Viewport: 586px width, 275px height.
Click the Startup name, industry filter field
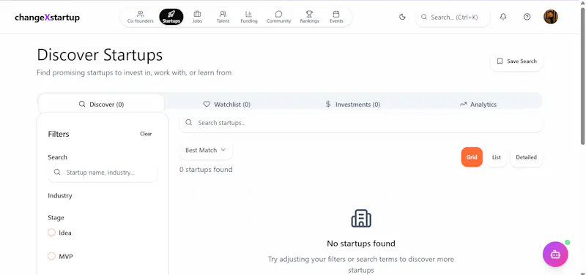pos(103,173)
